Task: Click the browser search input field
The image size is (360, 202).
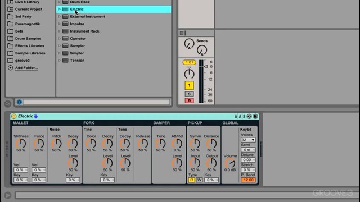Action: point(96,102)
